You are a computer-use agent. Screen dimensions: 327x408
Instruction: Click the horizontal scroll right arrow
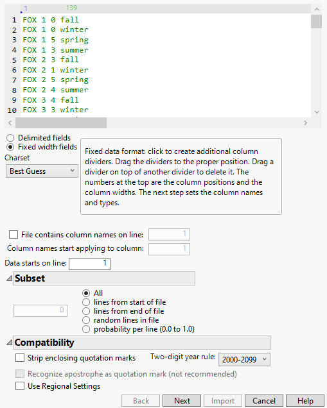point(306,123)
